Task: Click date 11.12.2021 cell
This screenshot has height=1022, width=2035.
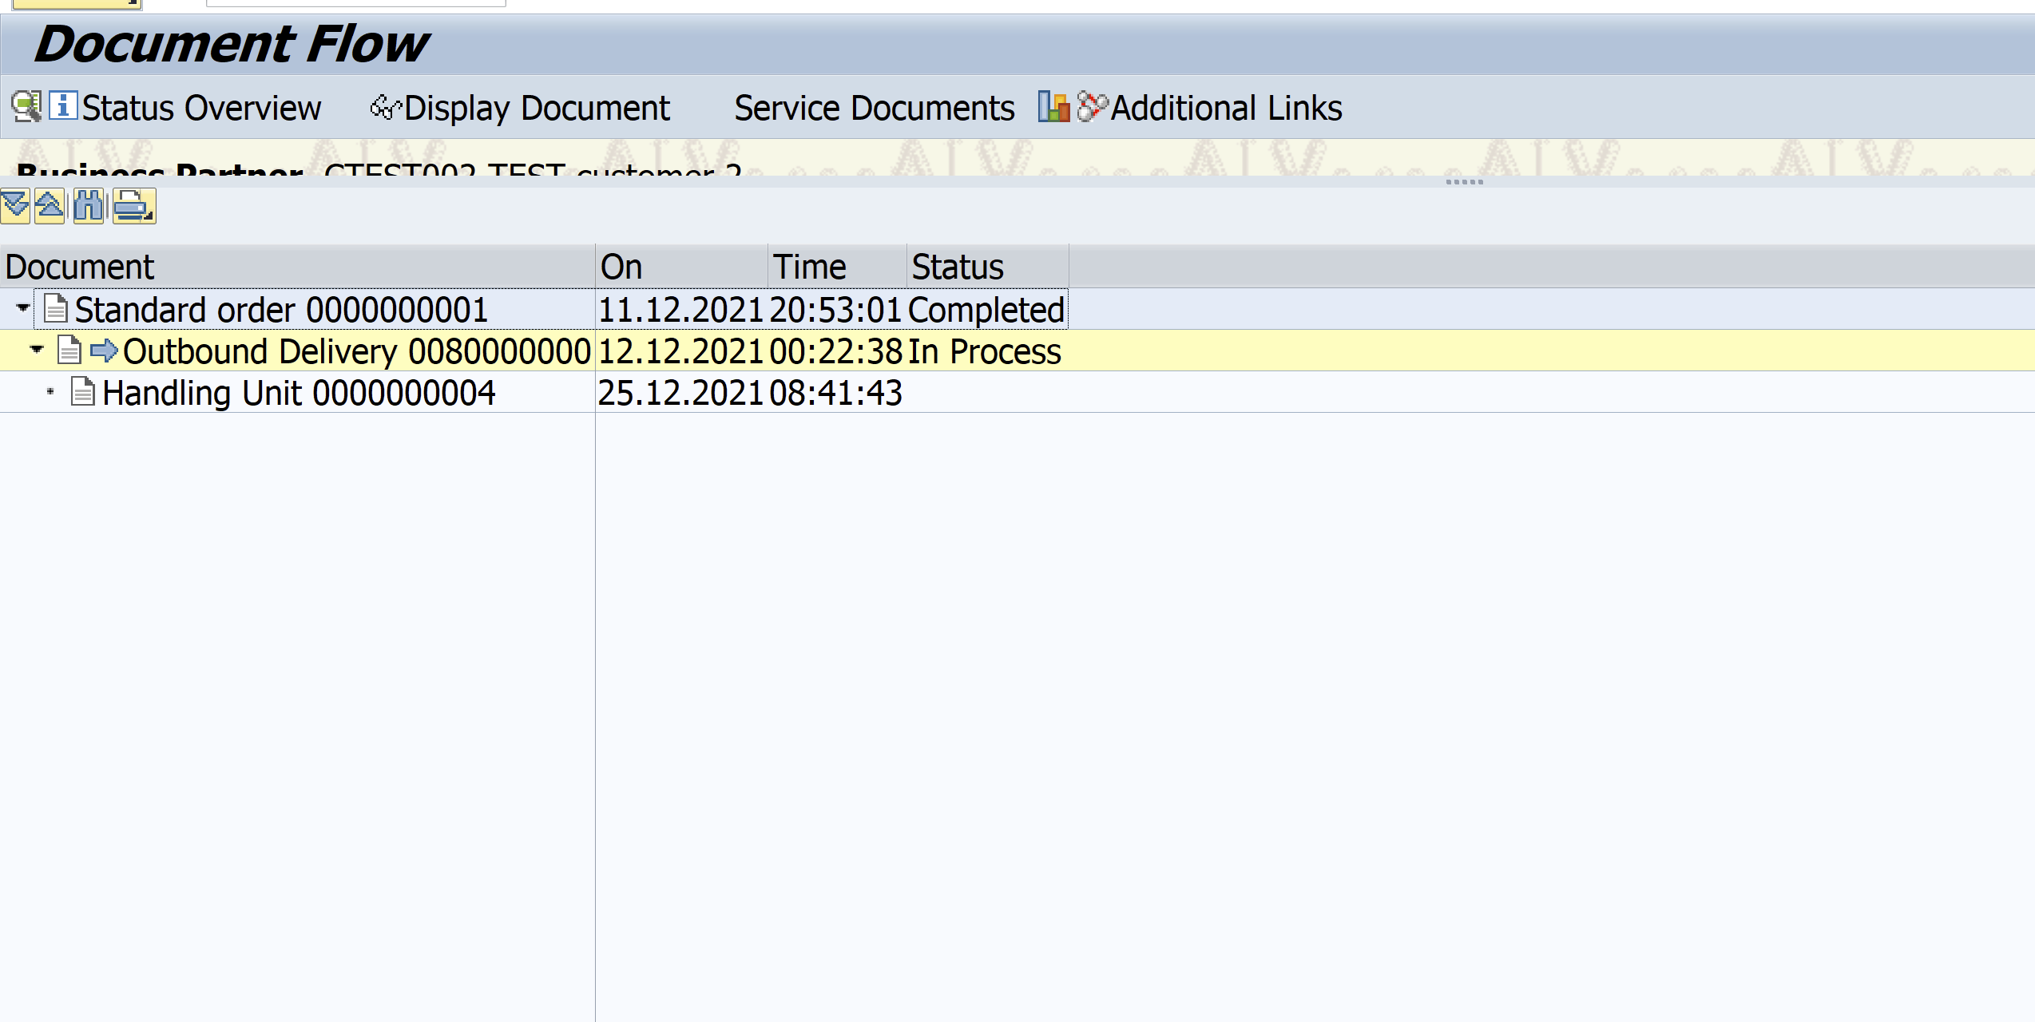Action: pyautogui.click(x=681, y=310)
